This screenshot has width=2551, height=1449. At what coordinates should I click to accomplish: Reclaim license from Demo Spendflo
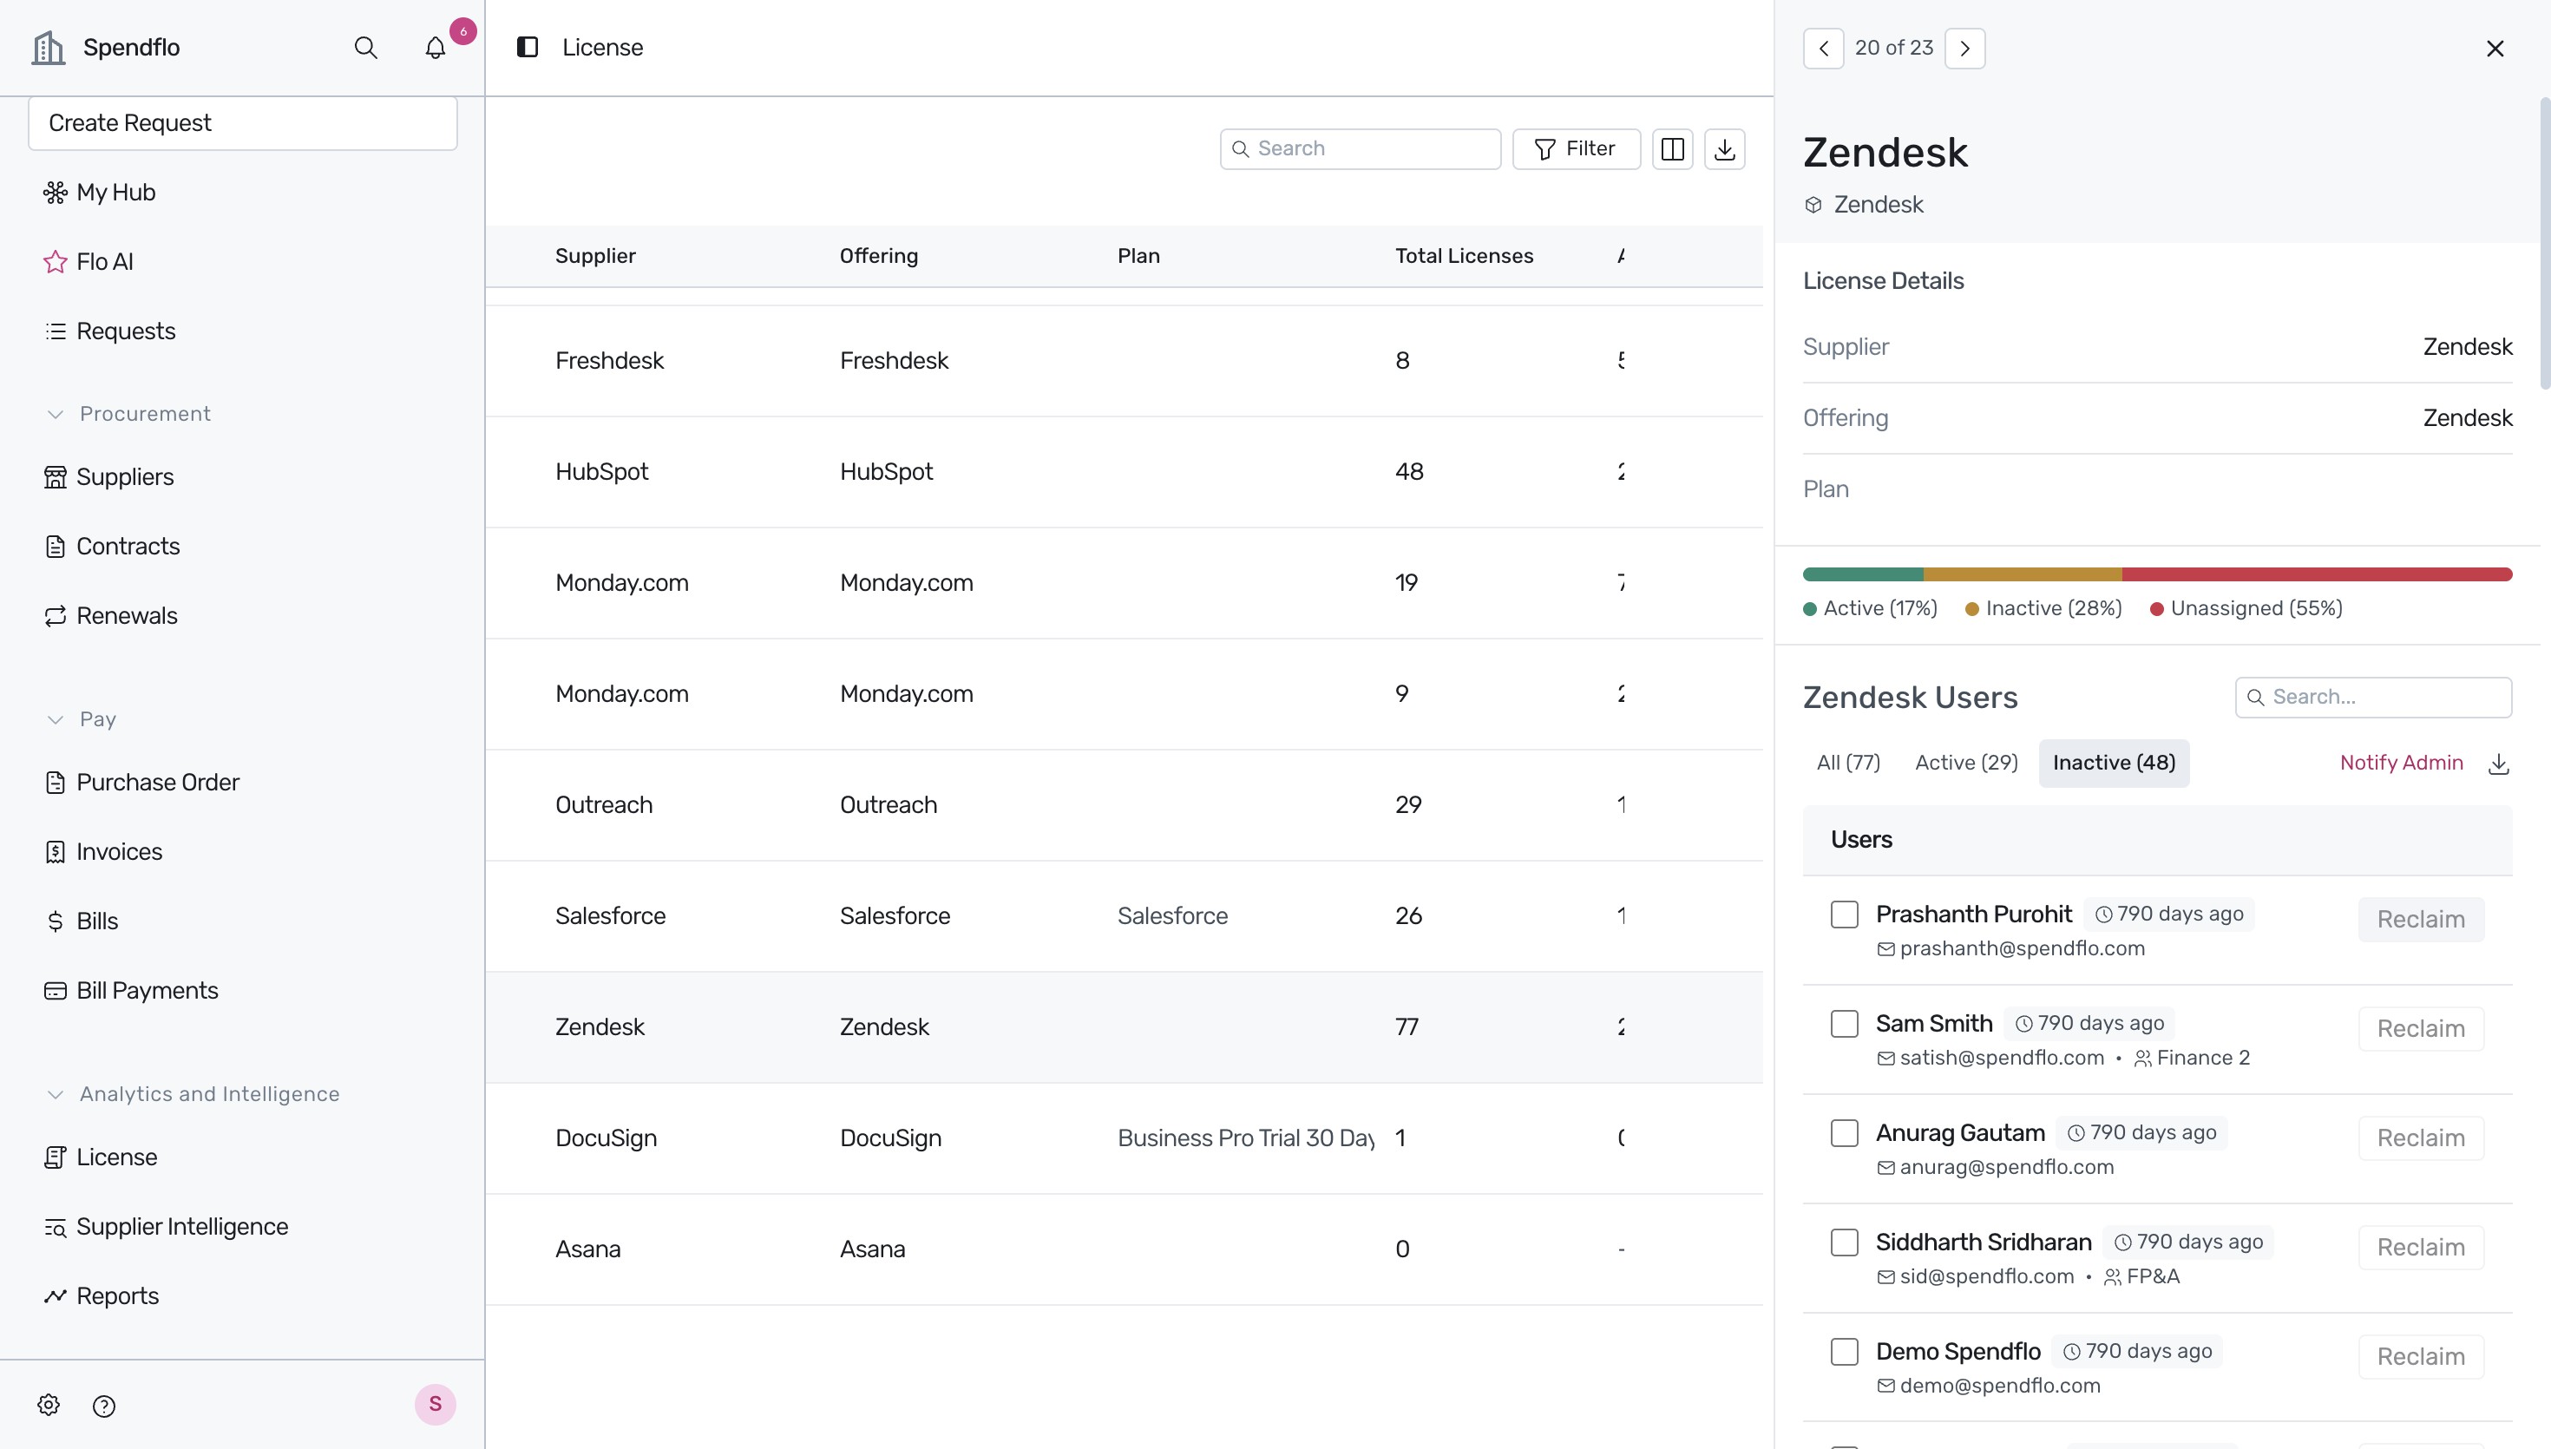tap(2421, 1357)
